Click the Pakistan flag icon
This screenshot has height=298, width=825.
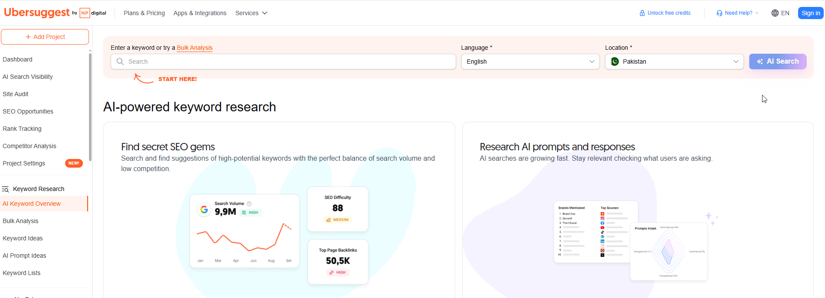pos(615,62)
